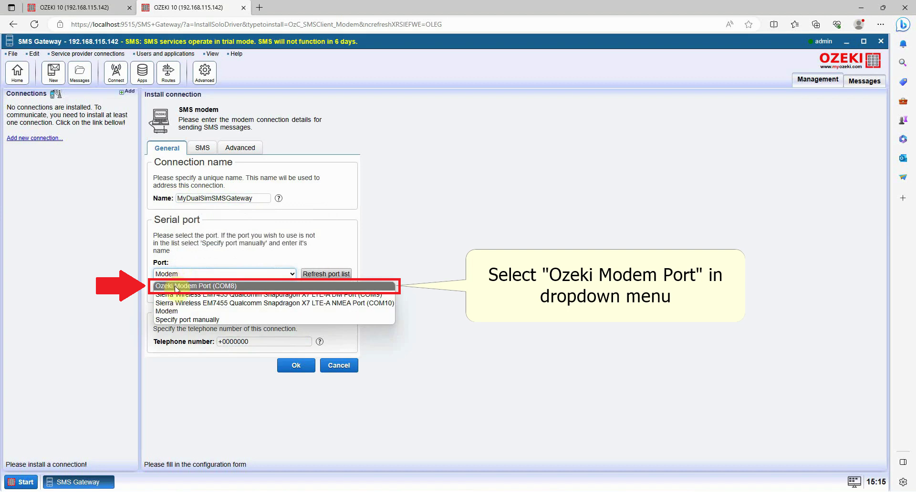The height and width of the screenshot is (492, 916).
Task: Close the active OZEKI 10 browser tab
Action: [244, 8]
